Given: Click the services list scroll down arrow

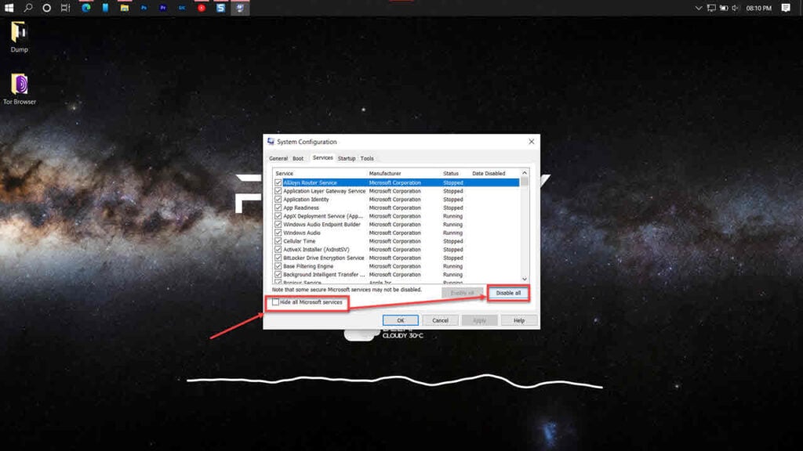Looking at the screenshot, I should point(525,279).
